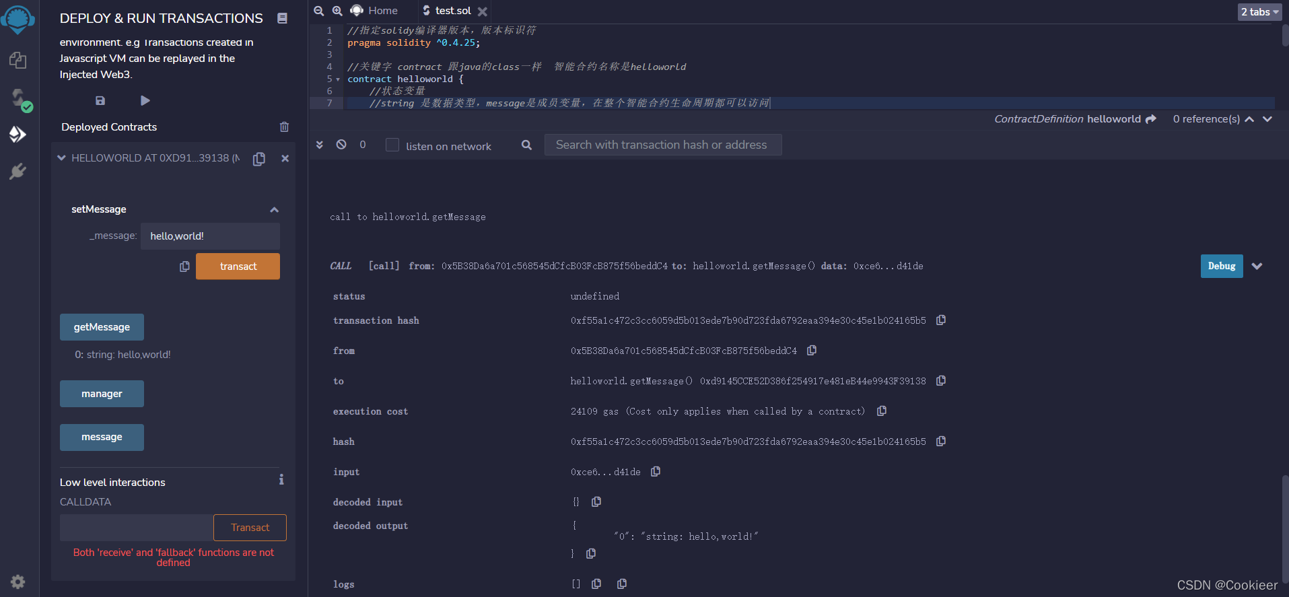Collapse the call transaction details
Screen dimensions: 1289x597
(x=1257, y=267)
